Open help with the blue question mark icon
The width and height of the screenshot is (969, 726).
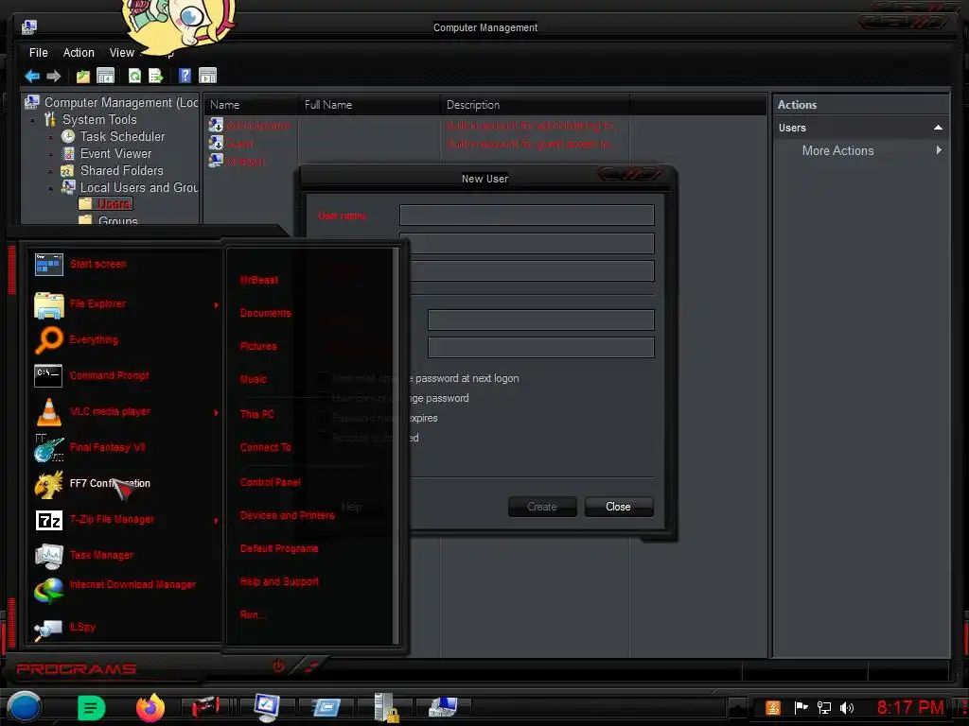coord(185,76)
